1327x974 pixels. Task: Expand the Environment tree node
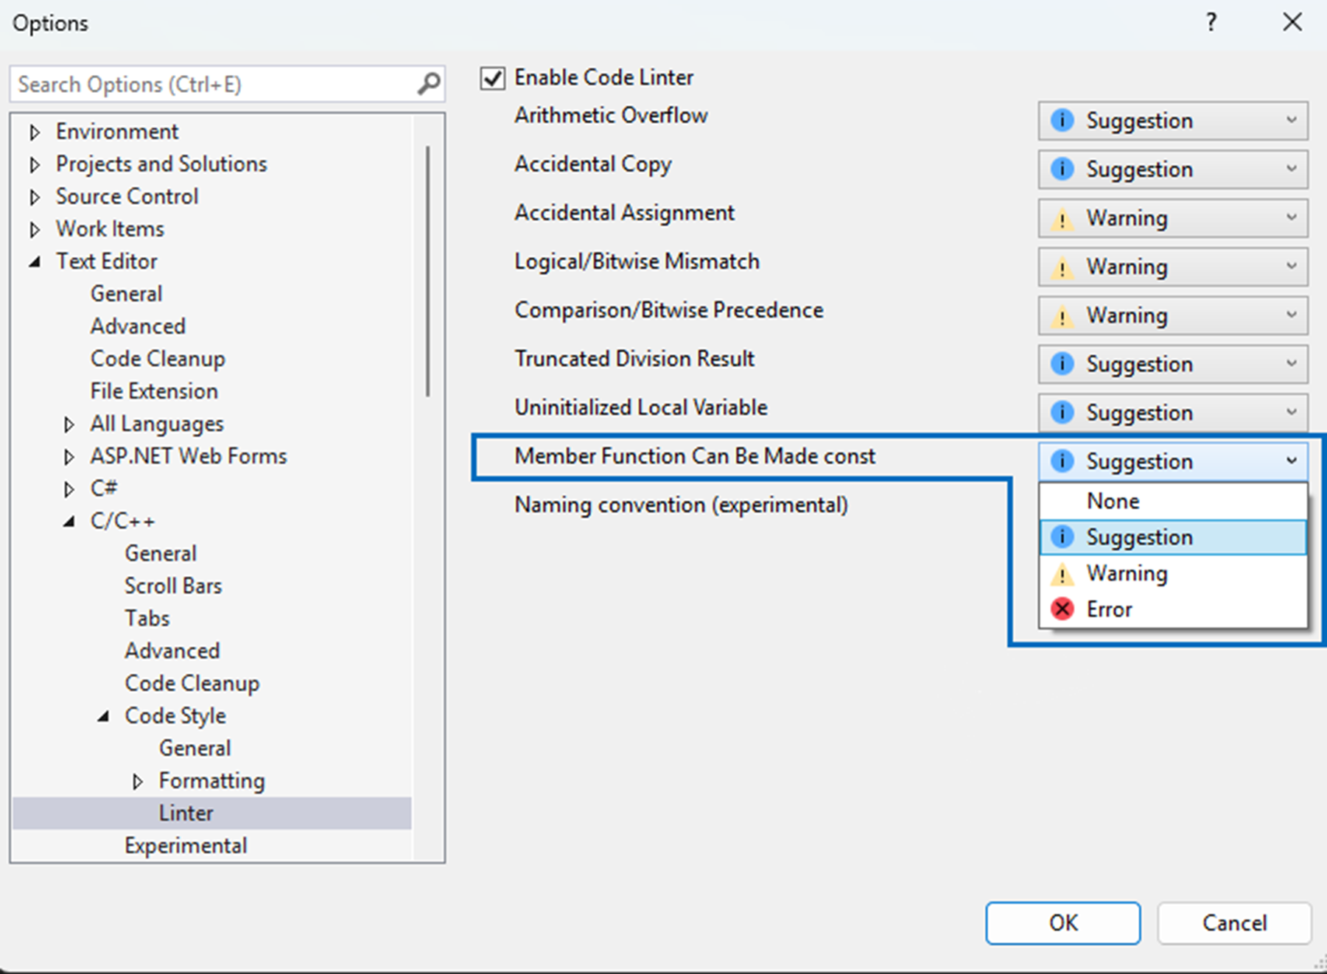[34, 133]
